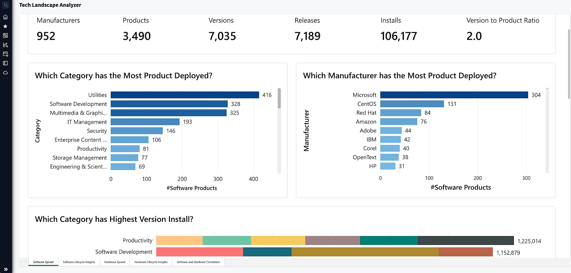Switch to Software Lifecycle Insights tab

79,262
